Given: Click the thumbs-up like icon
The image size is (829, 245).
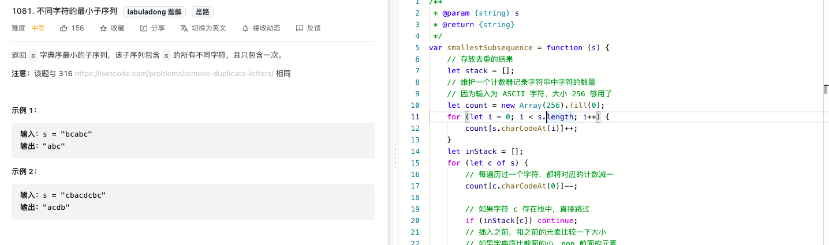Looking at the screenshot, I should click(64, 28).
